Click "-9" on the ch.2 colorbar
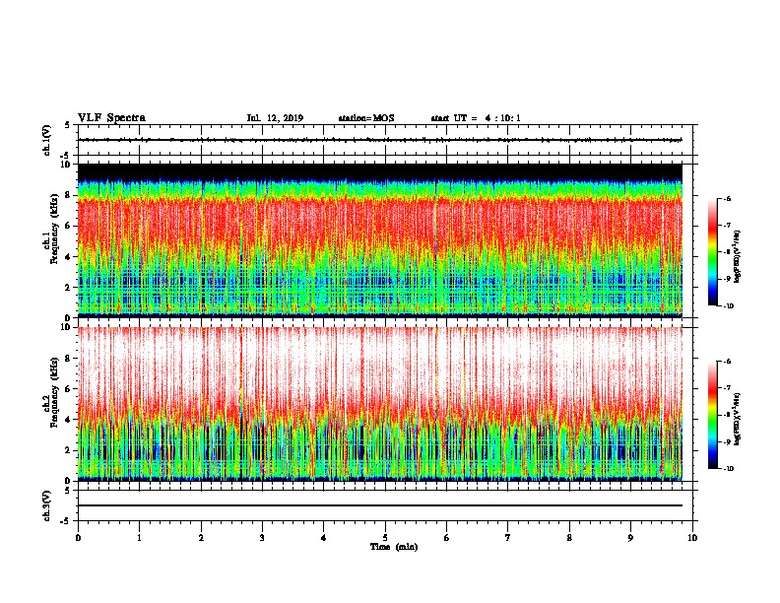Image resolution: width=780 pixels, height=603 pixels. pyautogui.click(x=727, y=441)
